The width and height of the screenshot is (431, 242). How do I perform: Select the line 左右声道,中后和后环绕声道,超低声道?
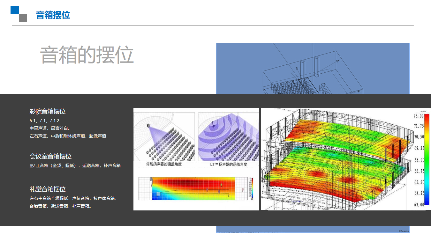(x=68, y=136)
